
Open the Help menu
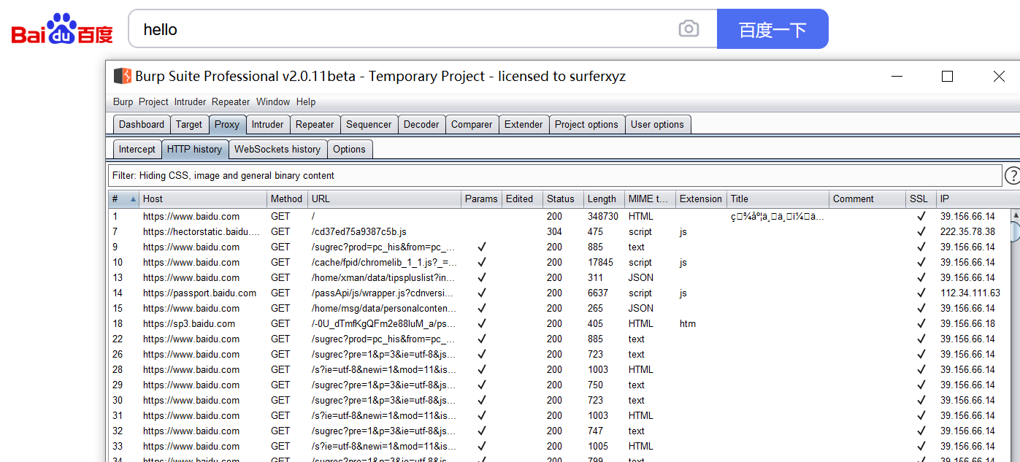pos(306,102)
